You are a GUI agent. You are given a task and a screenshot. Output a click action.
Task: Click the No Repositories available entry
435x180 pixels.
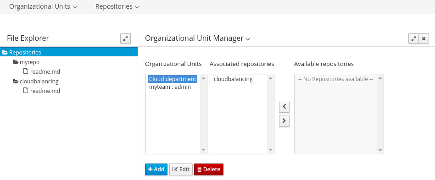pos(335,79)
